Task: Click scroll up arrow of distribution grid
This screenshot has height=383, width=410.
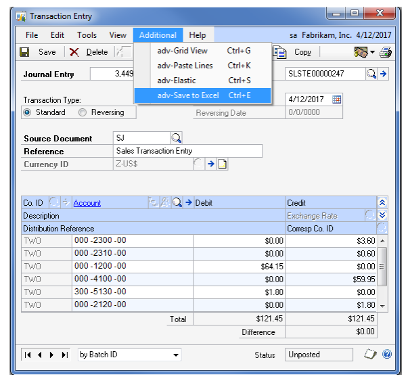Action: tap(382, 241)
